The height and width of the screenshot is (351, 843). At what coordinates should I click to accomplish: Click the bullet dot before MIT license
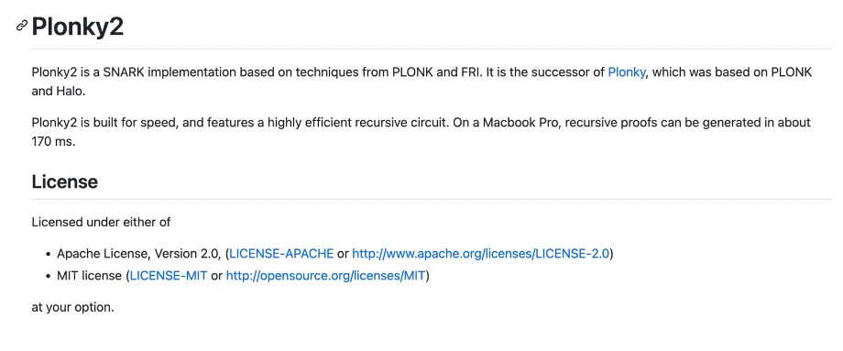click(x=49, y=276)
